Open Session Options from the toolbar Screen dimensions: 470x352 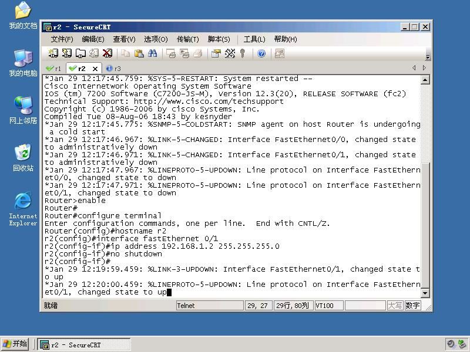click(216, 53)
